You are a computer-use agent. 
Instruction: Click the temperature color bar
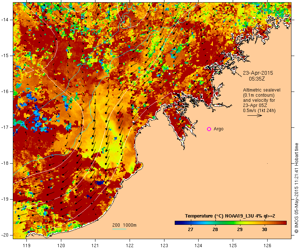click(x=231, y=223)
